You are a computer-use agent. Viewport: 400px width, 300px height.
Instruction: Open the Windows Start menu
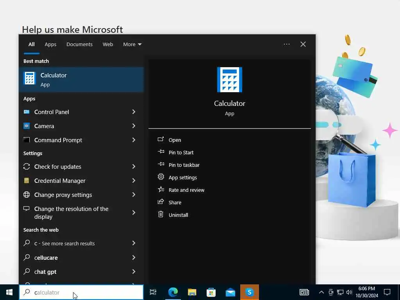pos(9,292)
